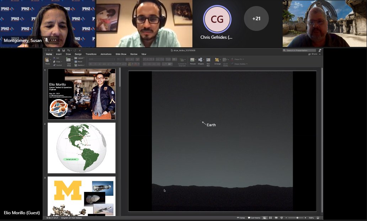Image resolution: width=367 pixels, height=221 pixels.
Task: Switch to Slide Sorter view icon
Action: pyautogui.click(x=270, y=218)
